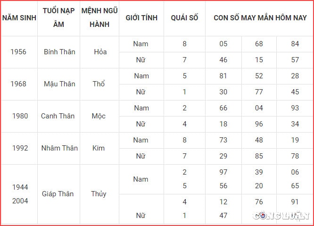Click the 1956 birth year cell
Image resolution: width=314 pixels, height=226 pixels.
coord(18,52)
